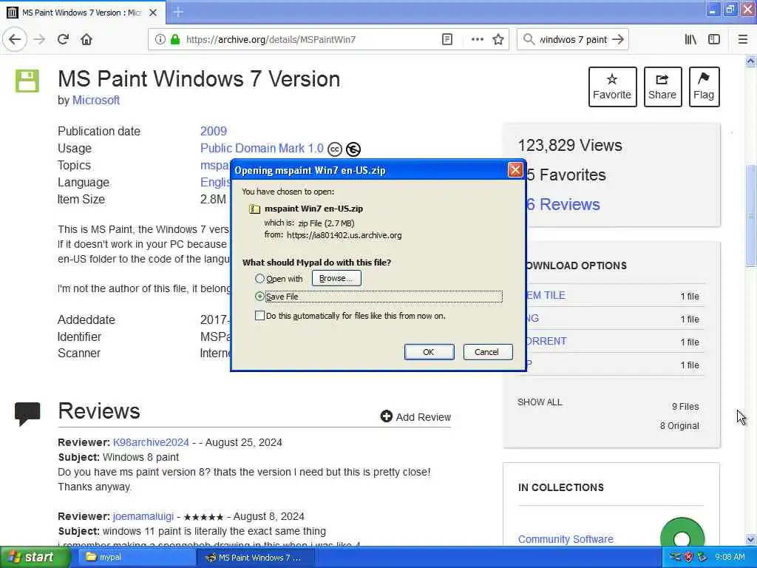Open the Windows start button

tap(34, 558)
